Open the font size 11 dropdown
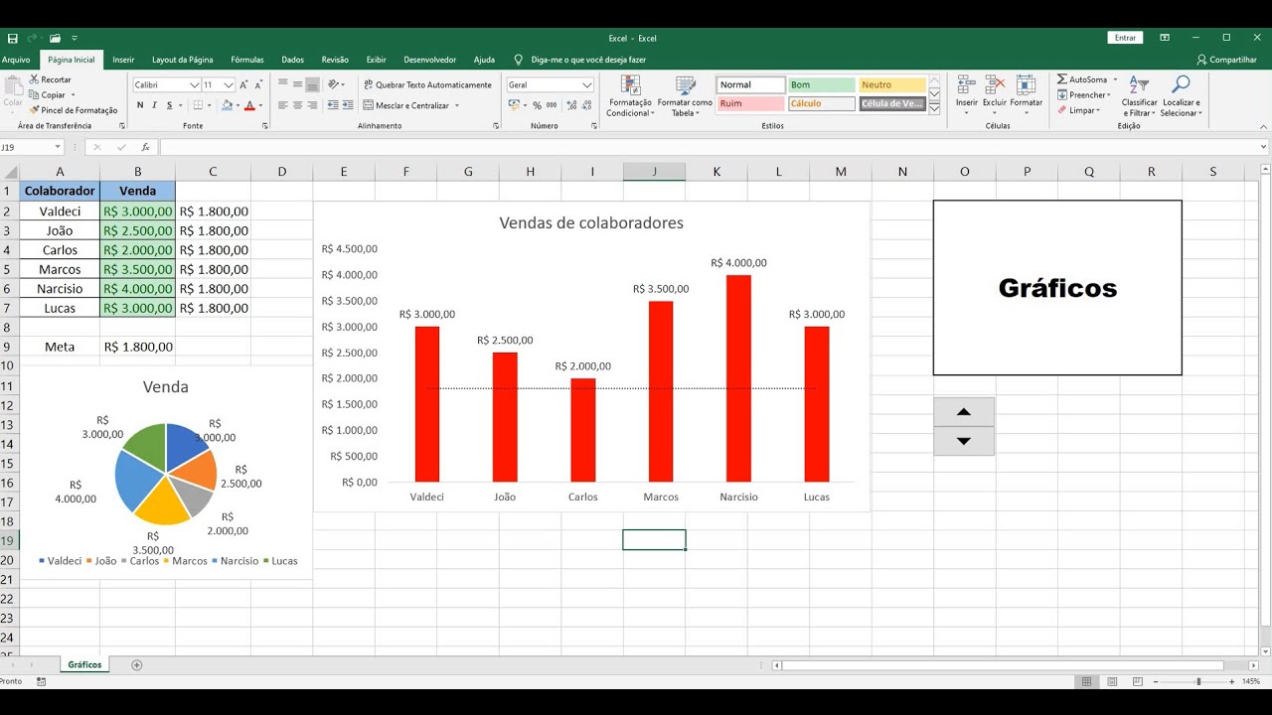 coord(231,85)
